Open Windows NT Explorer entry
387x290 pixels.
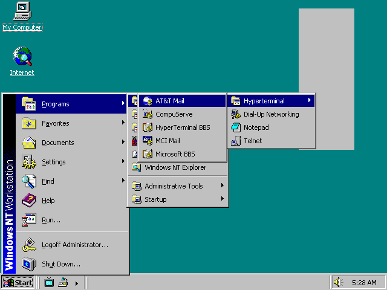[x=178, y=167]
